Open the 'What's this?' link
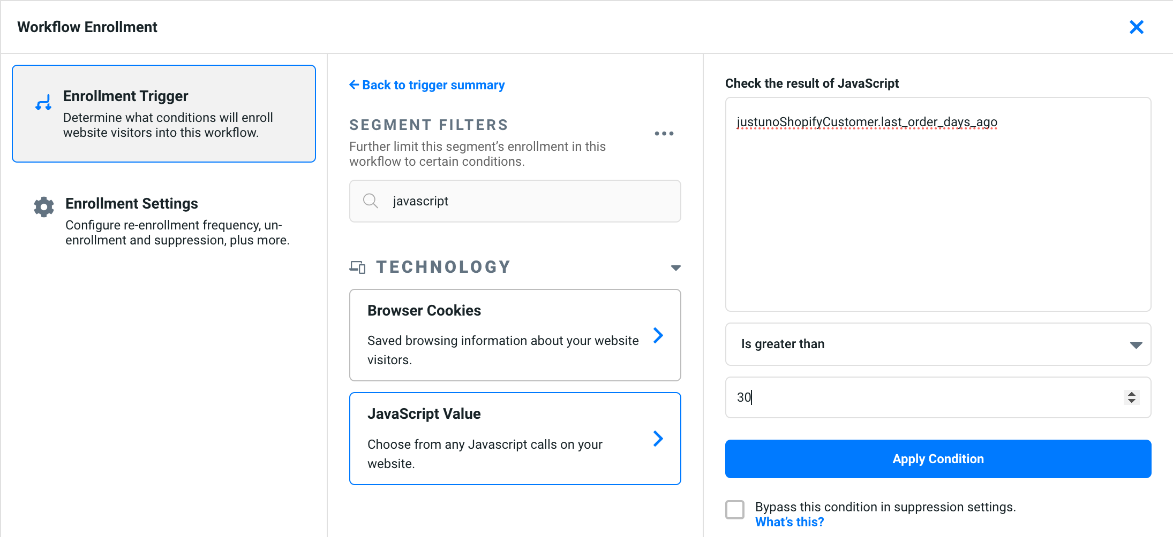 (789, 522)
